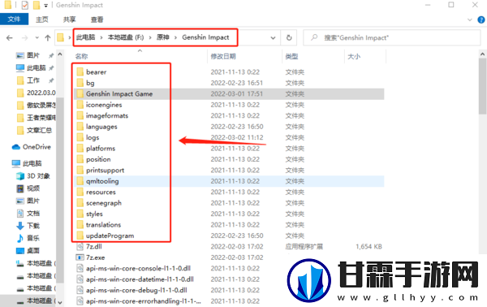Screen dimensions: 487x307
Task: Click 此电脑 in the address bar
Action: tap(86, 37)
